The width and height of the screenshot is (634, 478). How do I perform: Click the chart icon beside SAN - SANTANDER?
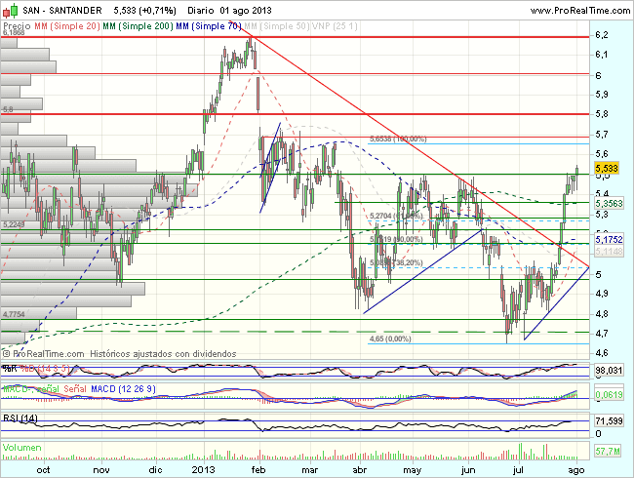[10, 8]
